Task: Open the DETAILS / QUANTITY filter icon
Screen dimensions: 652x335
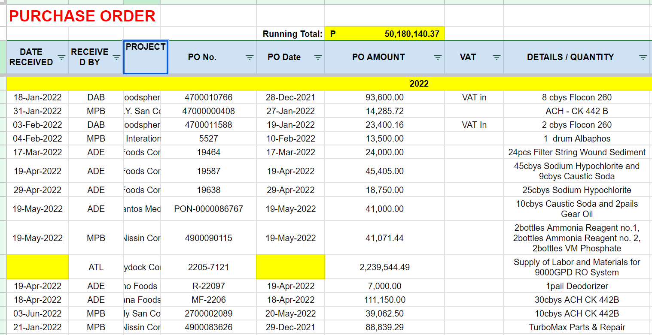Action: (x=643, y=57)
